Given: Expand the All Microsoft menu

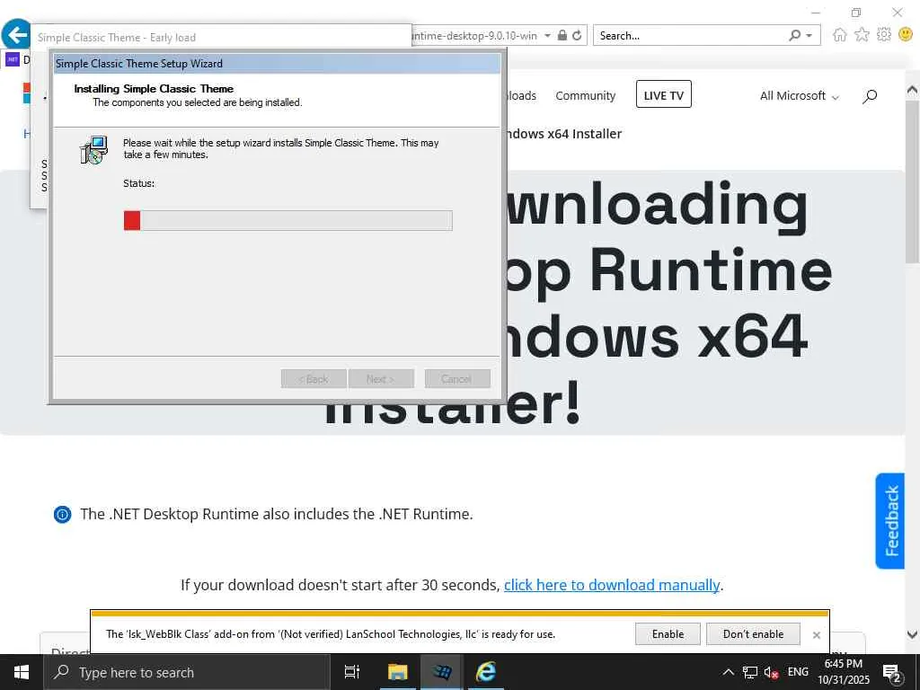Looking at the screenshot, I should tap(799, 95).
